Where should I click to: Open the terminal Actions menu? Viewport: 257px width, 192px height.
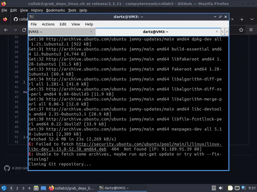click(48, 24)
